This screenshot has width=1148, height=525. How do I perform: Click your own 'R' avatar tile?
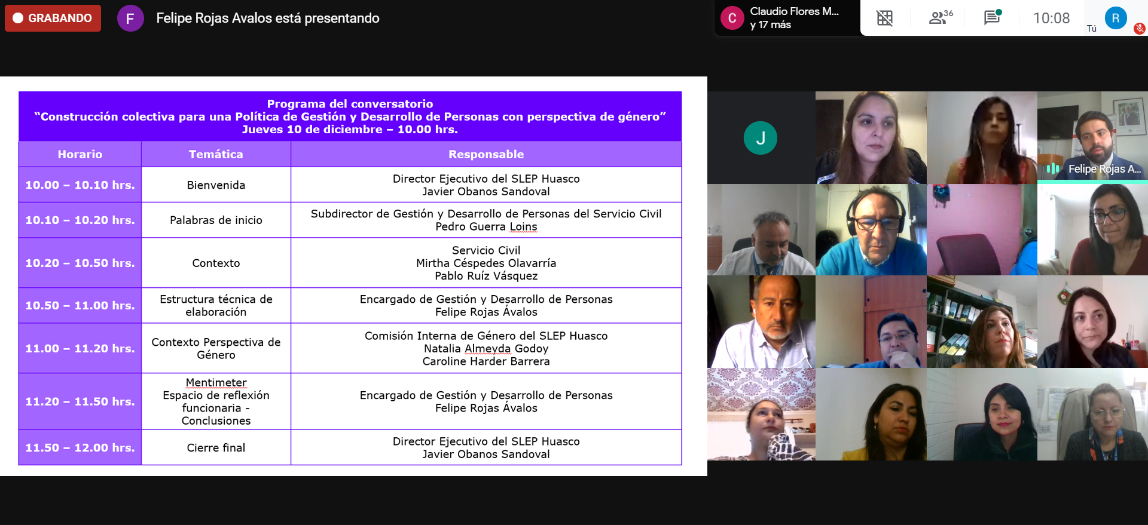coord(1115,18)
